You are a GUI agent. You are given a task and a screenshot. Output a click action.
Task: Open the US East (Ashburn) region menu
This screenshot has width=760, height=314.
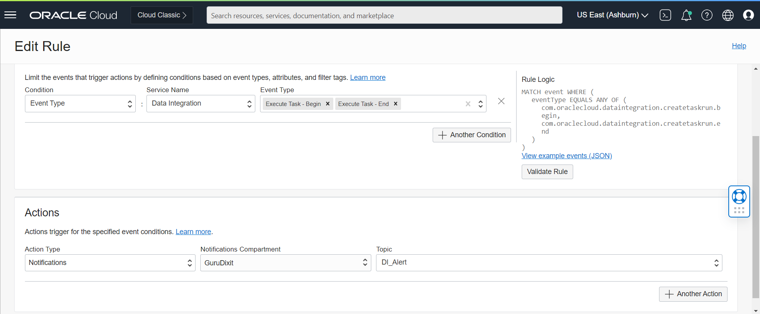612,15
